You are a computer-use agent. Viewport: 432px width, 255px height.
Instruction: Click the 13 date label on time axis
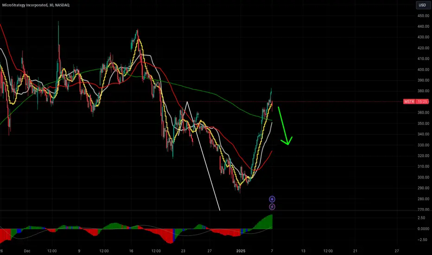pyautogui.click(x=303, y=251)
